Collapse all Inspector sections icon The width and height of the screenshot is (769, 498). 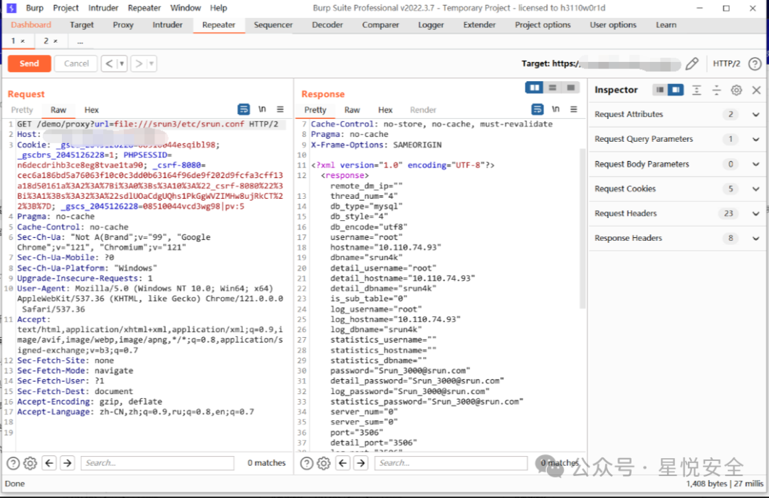716,90
